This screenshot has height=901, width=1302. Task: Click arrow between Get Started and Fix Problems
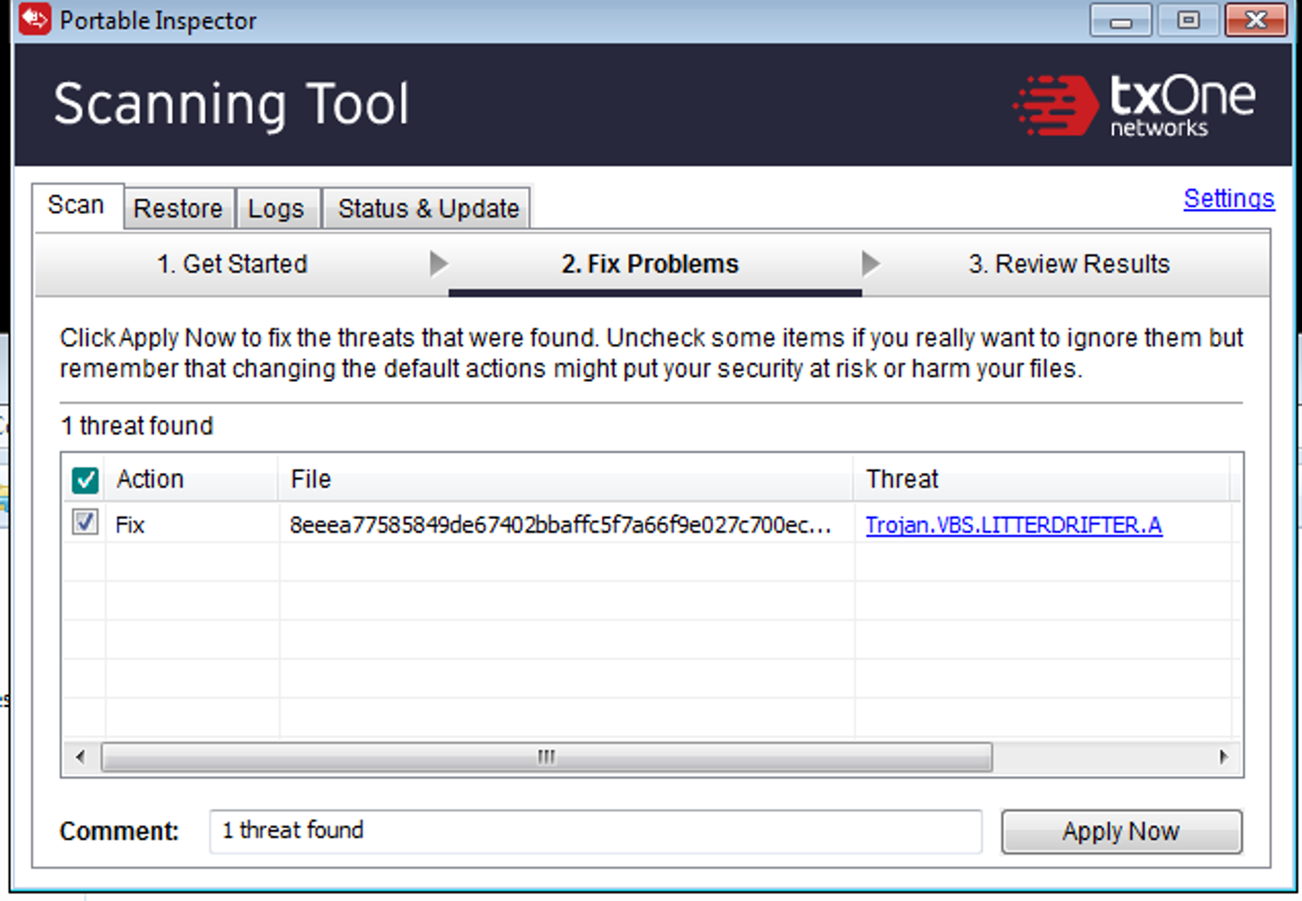pos(439,263)
